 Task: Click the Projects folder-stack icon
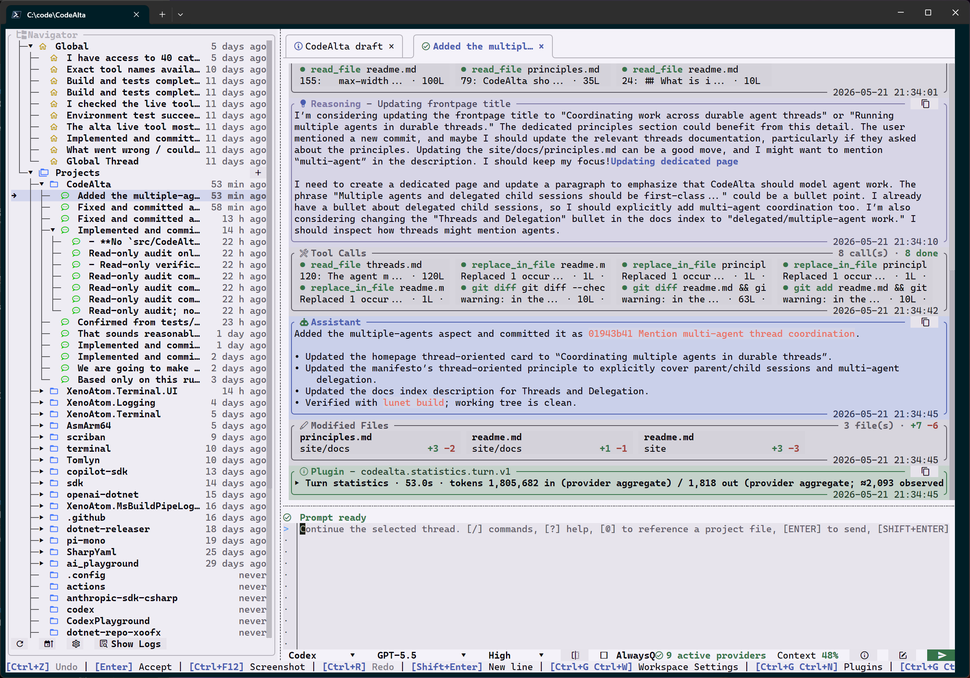[44, 173]
